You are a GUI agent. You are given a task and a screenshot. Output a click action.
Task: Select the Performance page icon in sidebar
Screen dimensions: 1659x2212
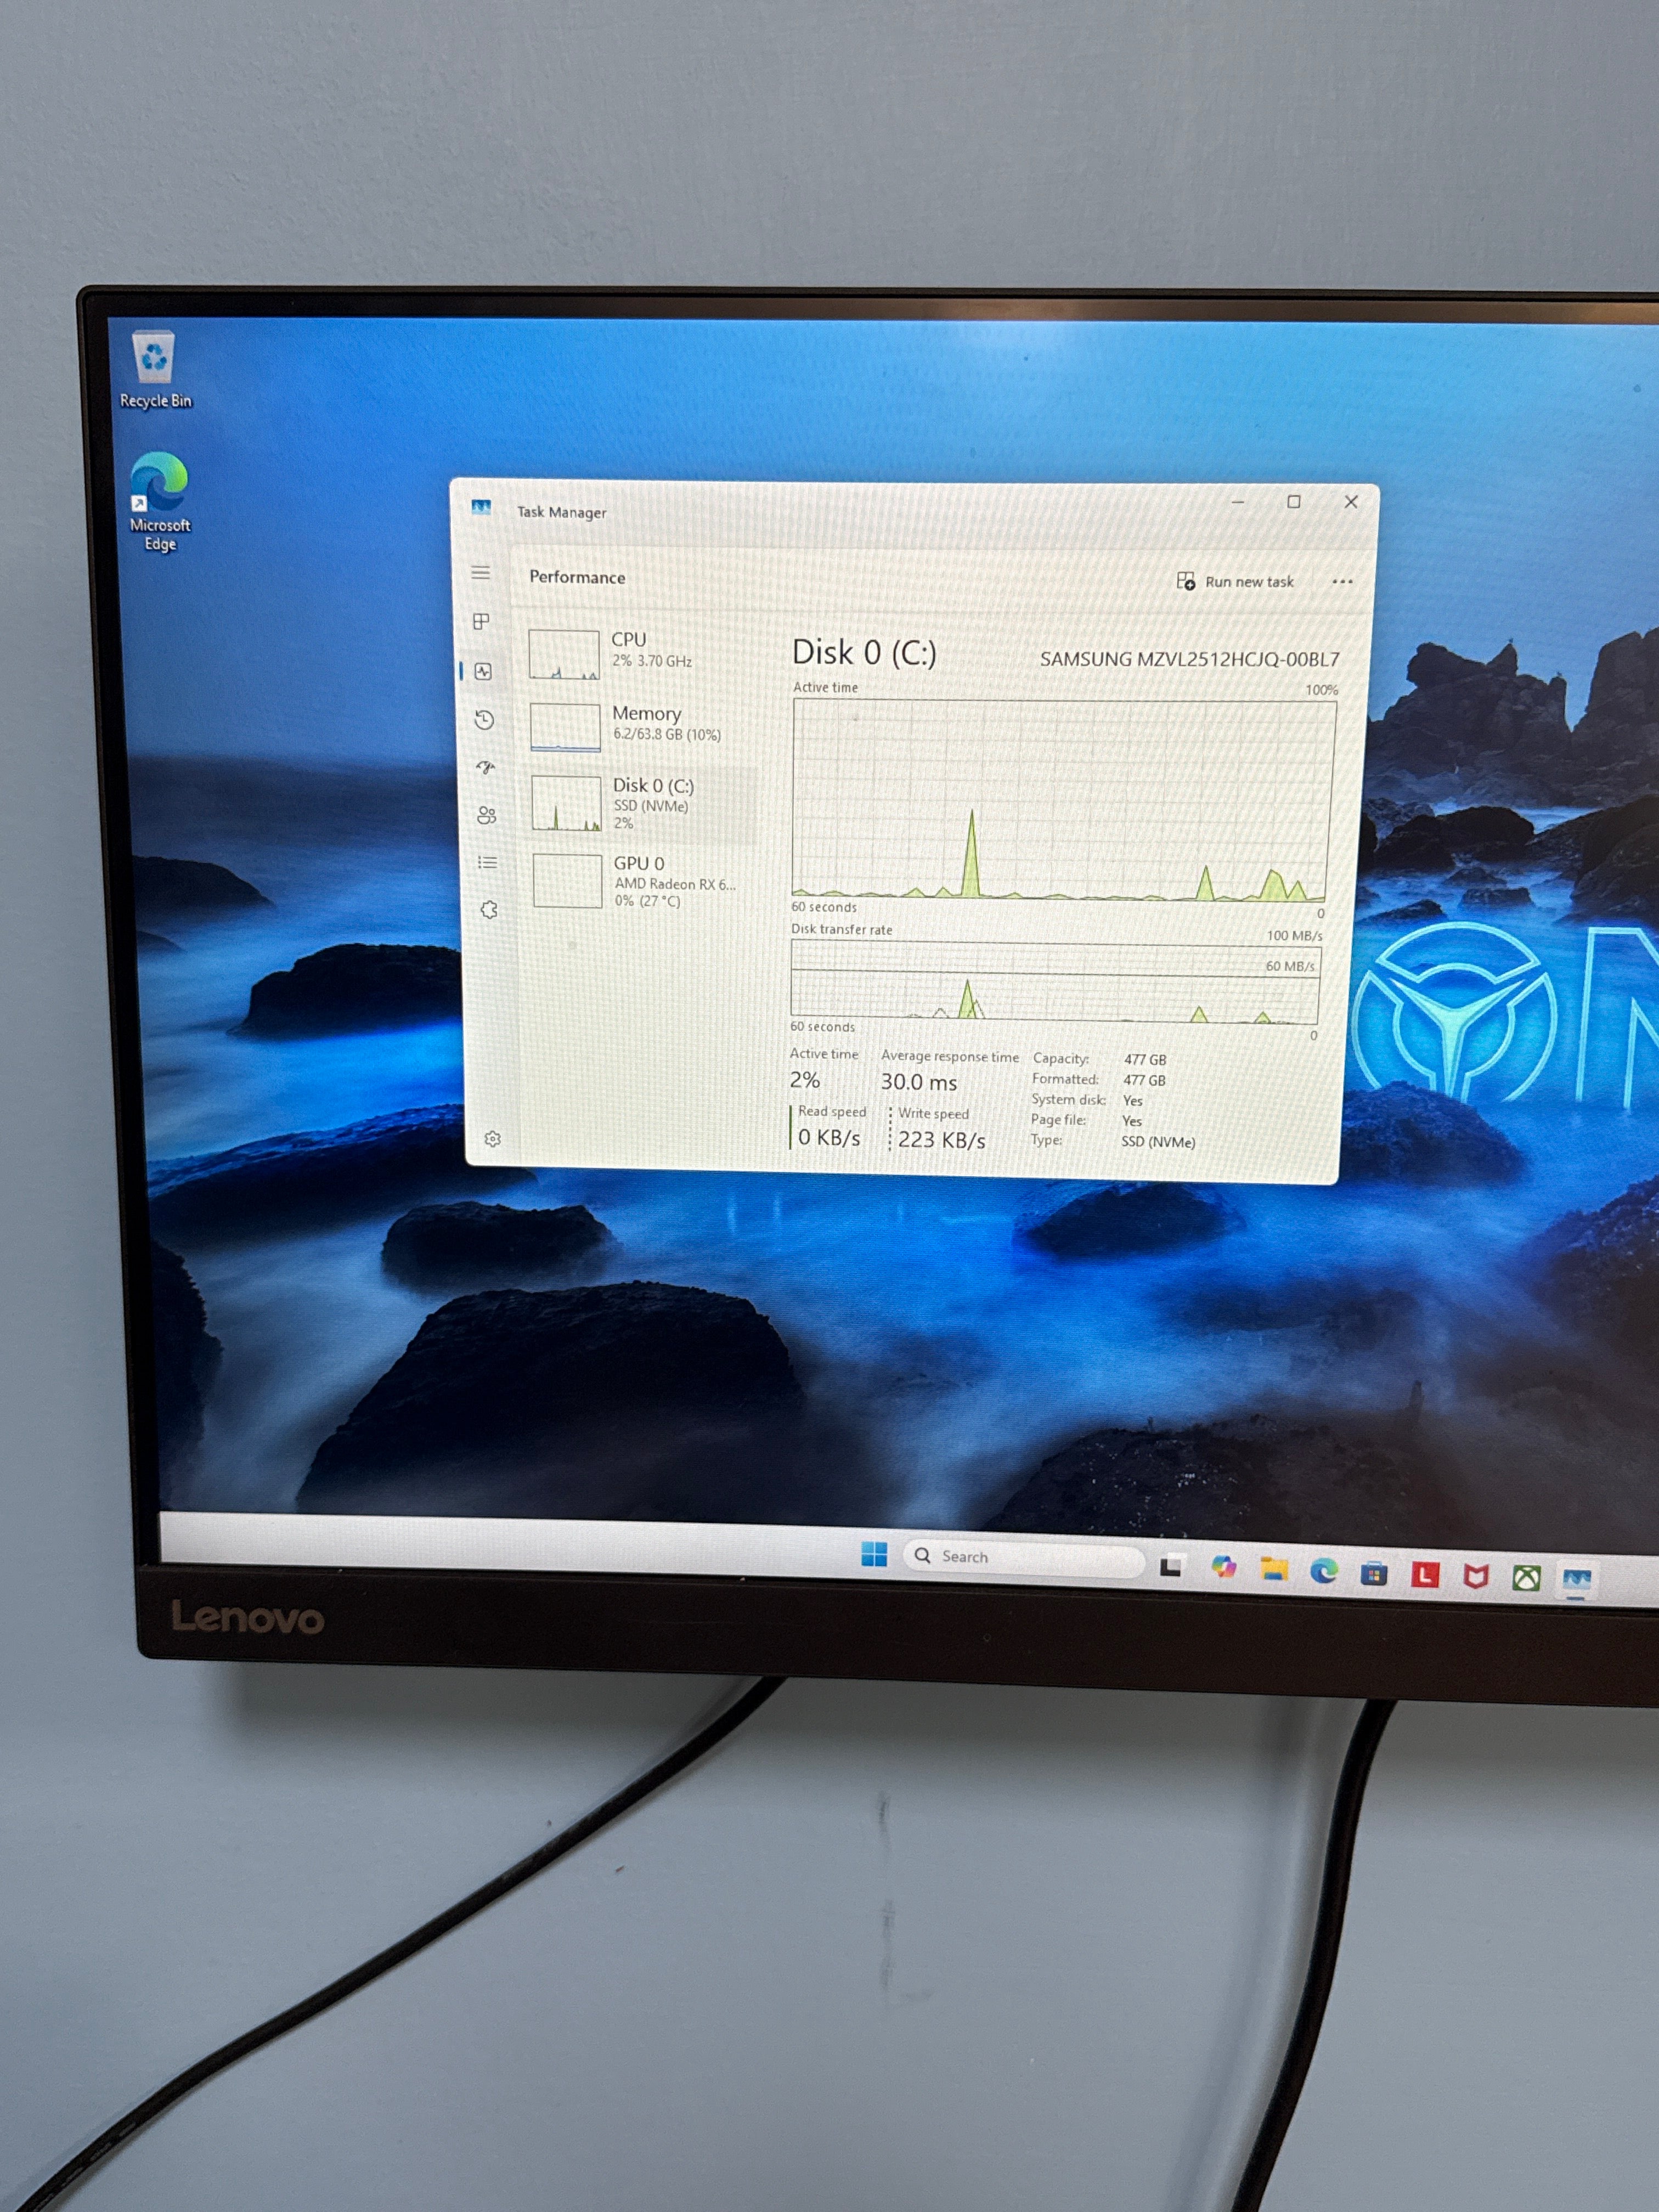point(483,671)
